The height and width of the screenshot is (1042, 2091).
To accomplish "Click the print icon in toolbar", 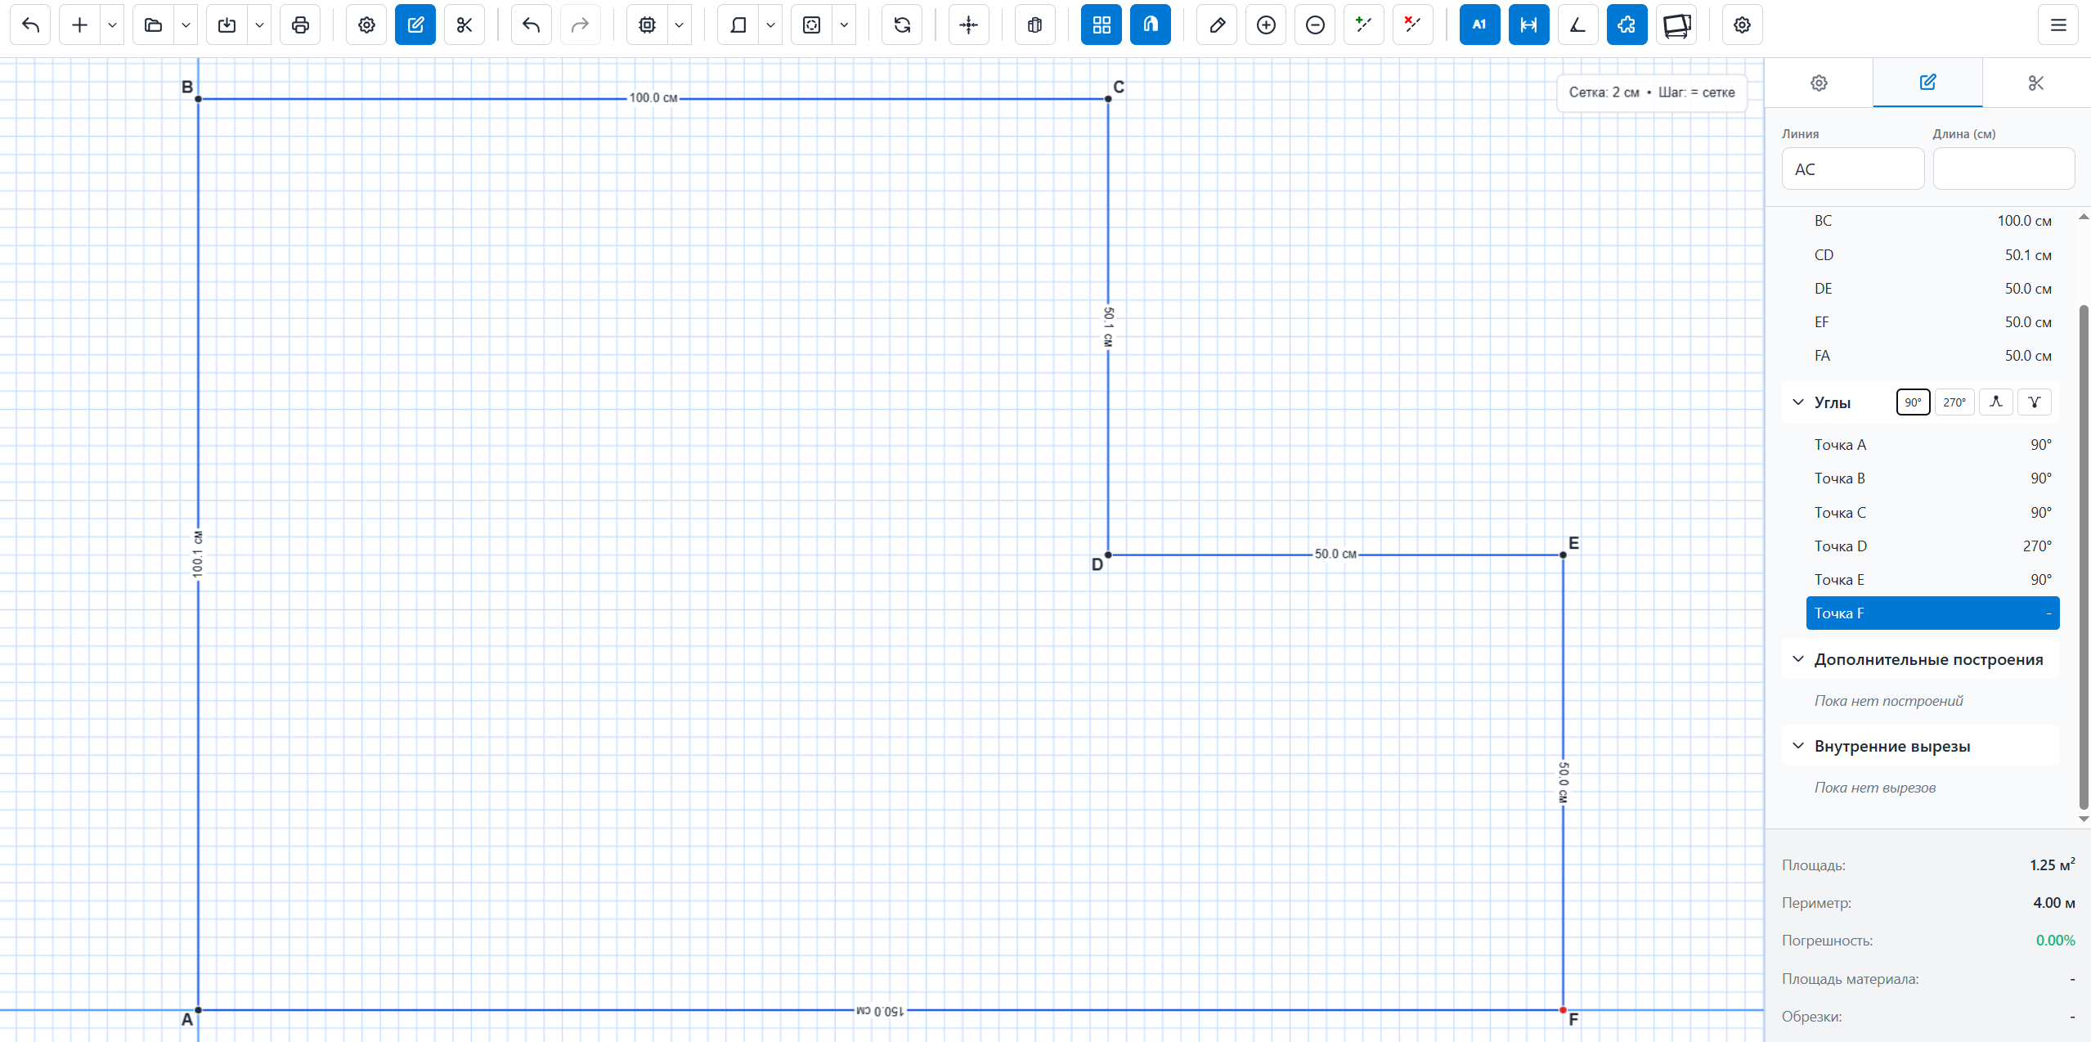I will (300, 25).
